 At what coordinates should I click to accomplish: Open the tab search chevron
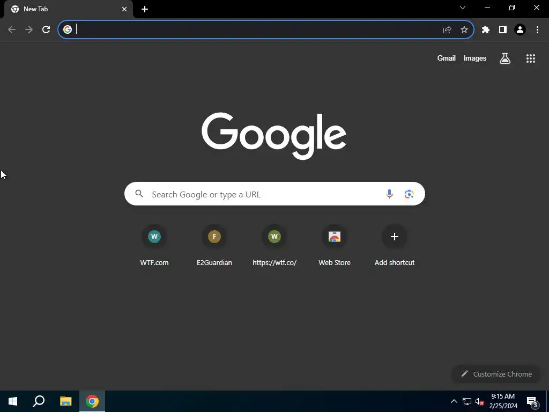click(463, 8)
